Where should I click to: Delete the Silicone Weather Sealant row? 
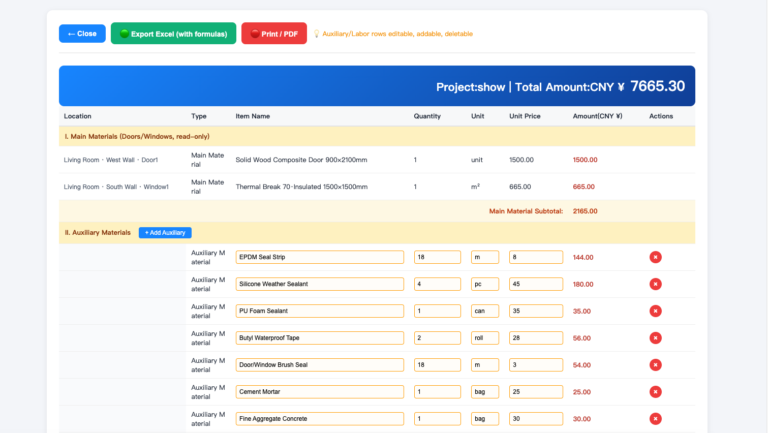655,284
